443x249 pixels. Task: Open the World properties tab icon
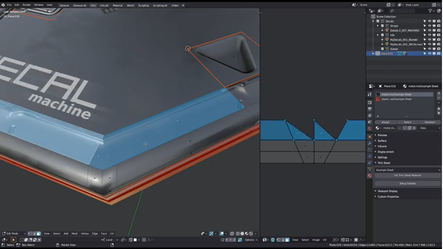coord(370,129)
